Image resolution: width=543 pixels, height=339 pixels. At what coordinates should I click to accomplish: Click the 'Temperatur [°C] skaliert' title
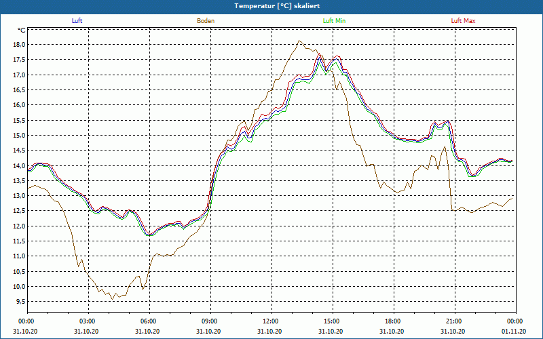(277, 6)
